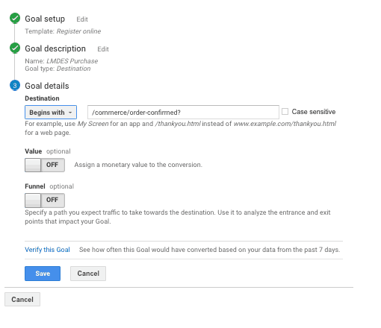Click the Goal setup heading
This screenshot has width=381, height=328.
[x=45, y=19]
